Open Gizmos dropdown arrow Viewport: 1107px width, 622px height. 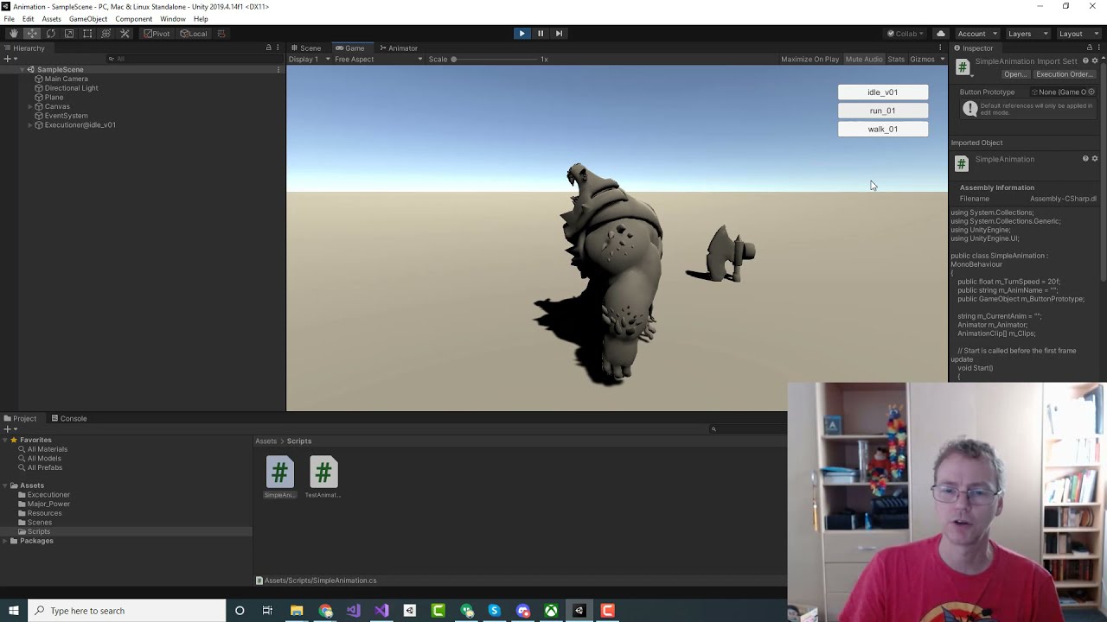[941, 59]
